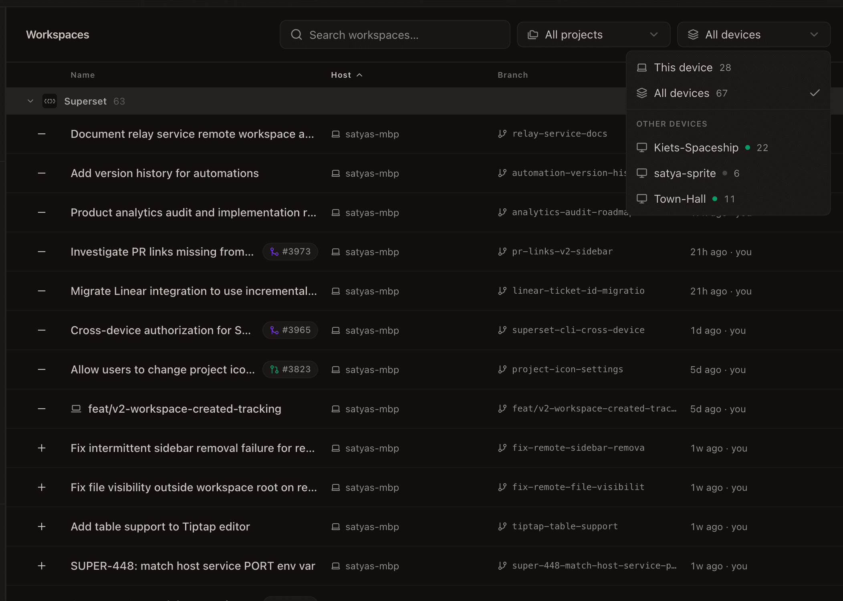This screenshot has width=843, height=601.
Task: Click minus for feat/v2-workspace-created-tracking row
Action: pyautogui.click(x=42, y=409)
